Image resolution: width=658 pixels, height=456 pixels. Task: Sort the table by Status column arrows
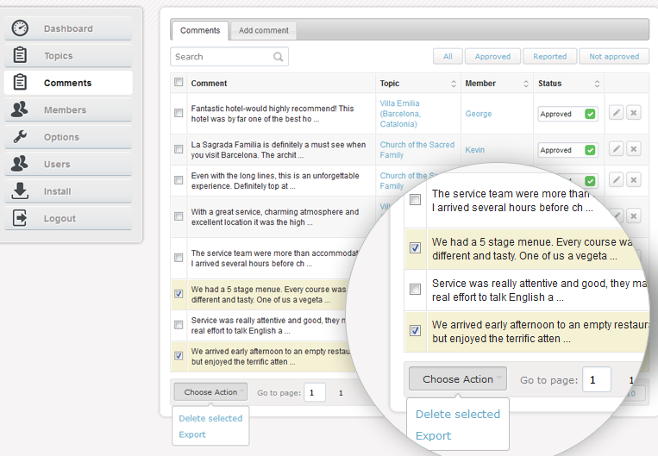(x=597, y=84)
